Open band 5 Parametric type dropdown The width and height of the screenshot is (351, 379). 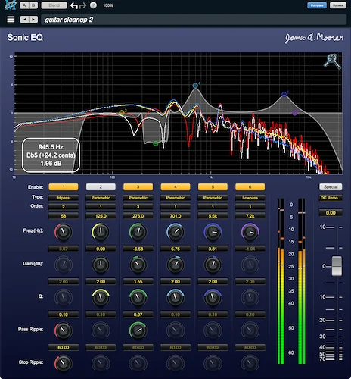pyautogui.click(x=213, y=198)
